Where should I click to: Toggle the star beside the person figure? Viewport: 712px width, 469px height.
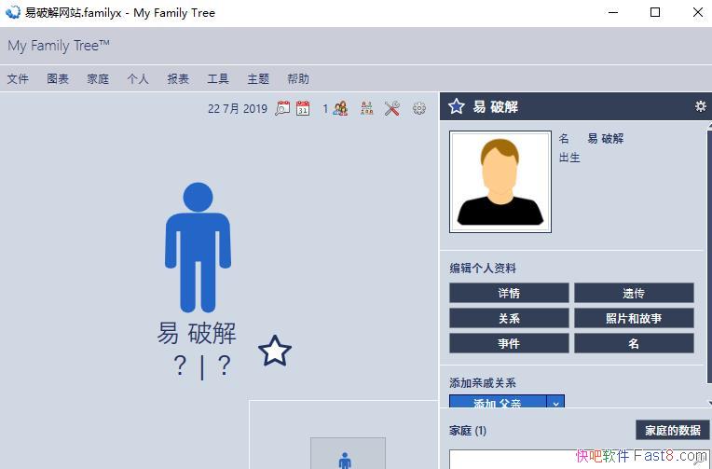[275, 351]
